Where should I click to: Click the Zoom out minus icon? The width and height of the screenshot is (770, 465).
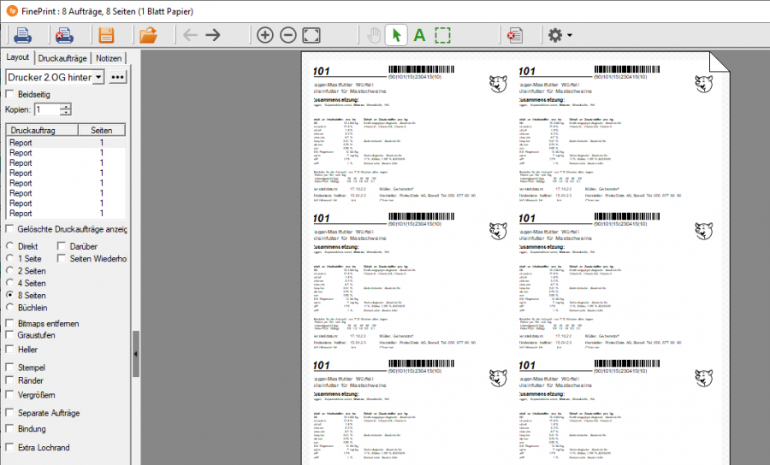pos(288,35)
